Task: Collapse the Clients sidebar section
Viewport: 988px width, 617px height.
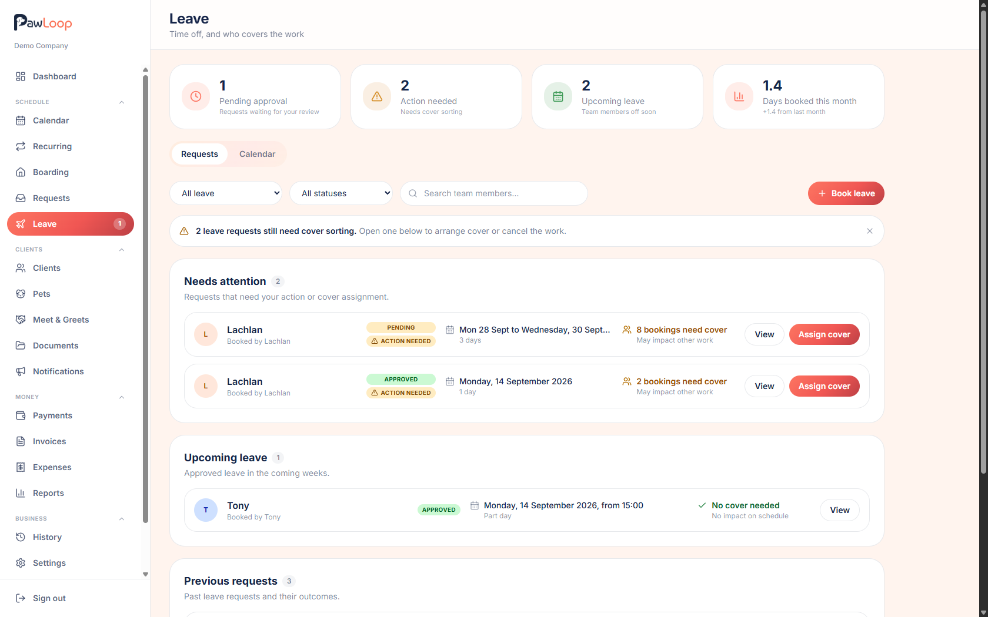Action: [122, 250]
